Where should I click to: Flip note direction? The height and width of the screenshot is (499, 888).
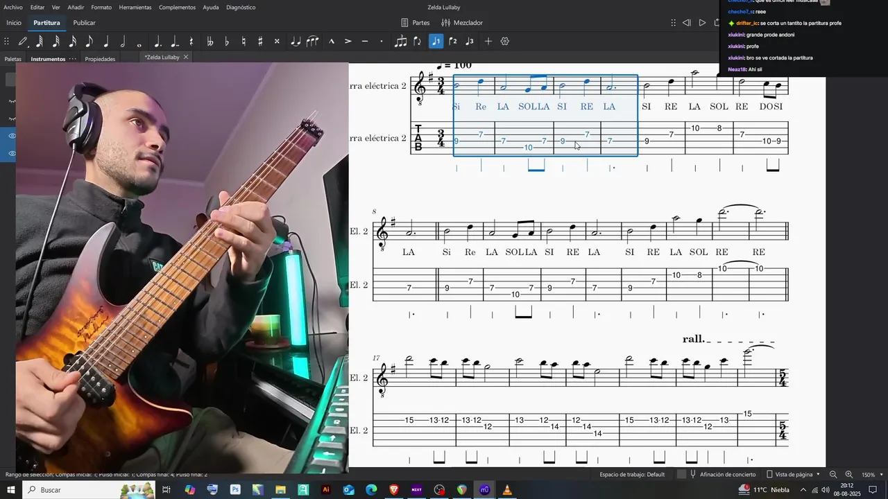417,42
